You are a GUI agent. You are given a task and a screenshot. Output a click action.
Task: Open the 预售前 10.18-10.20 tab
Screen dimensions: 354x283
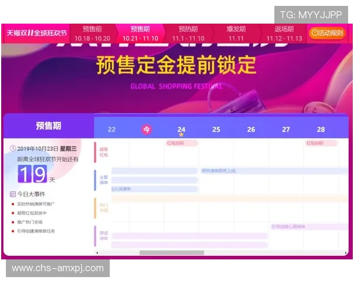(x=92, y=33)
